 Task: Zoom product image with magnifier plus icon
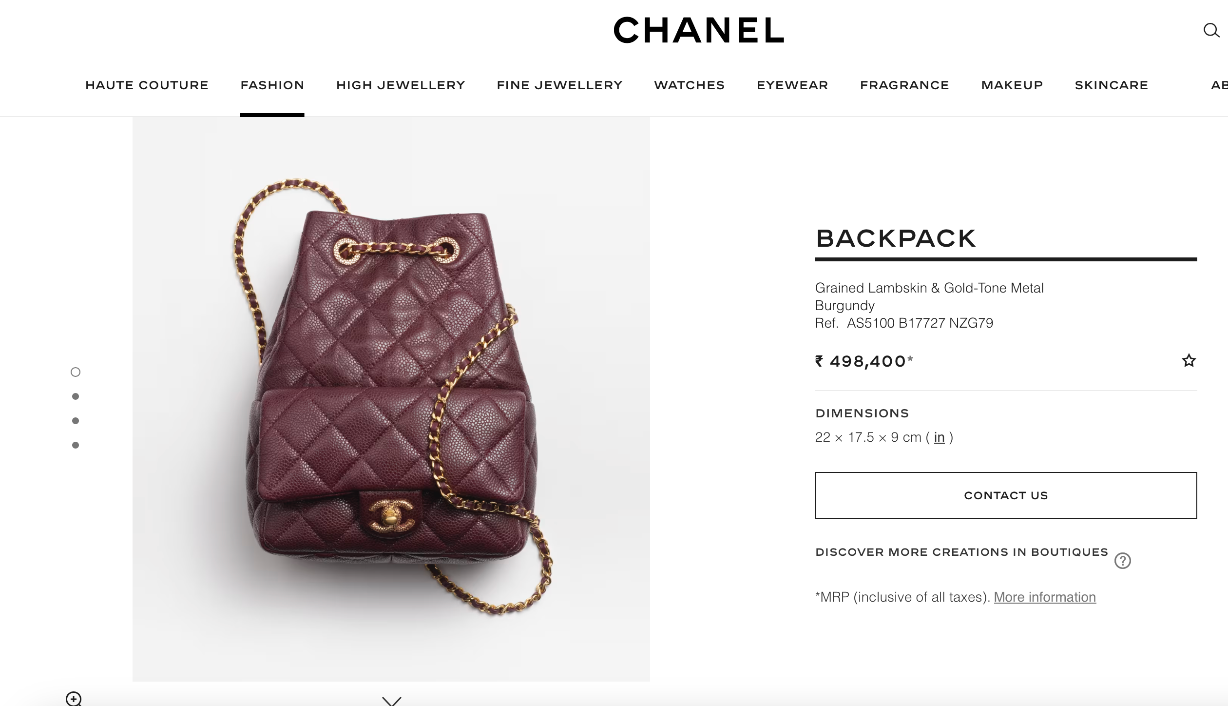[x=74, y=699]
